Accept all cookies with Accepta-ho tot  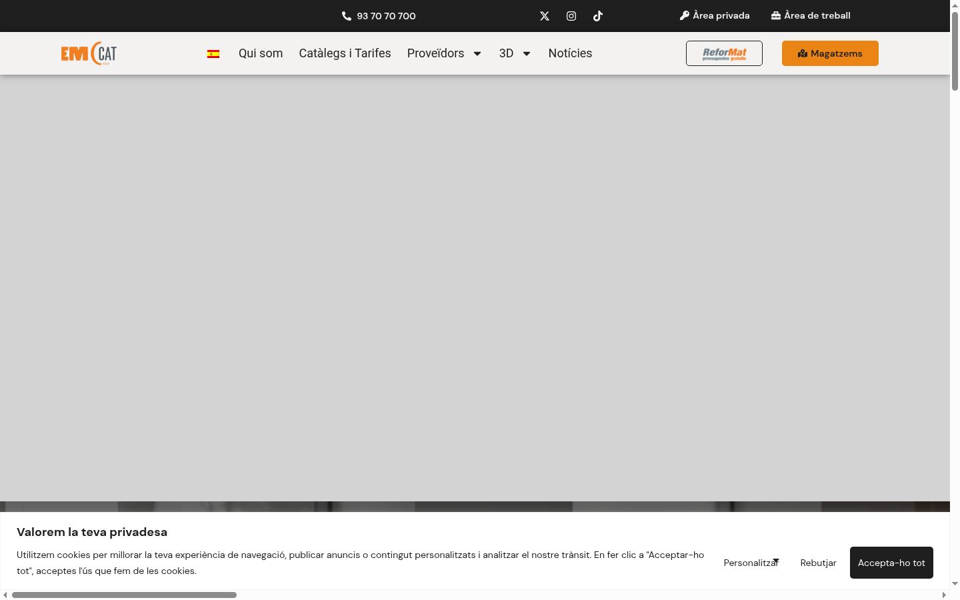[x=891, y=563]
